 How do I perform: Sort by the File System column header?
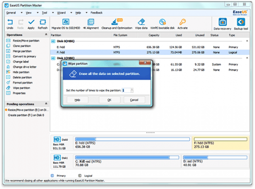click(x=125, y=35)
